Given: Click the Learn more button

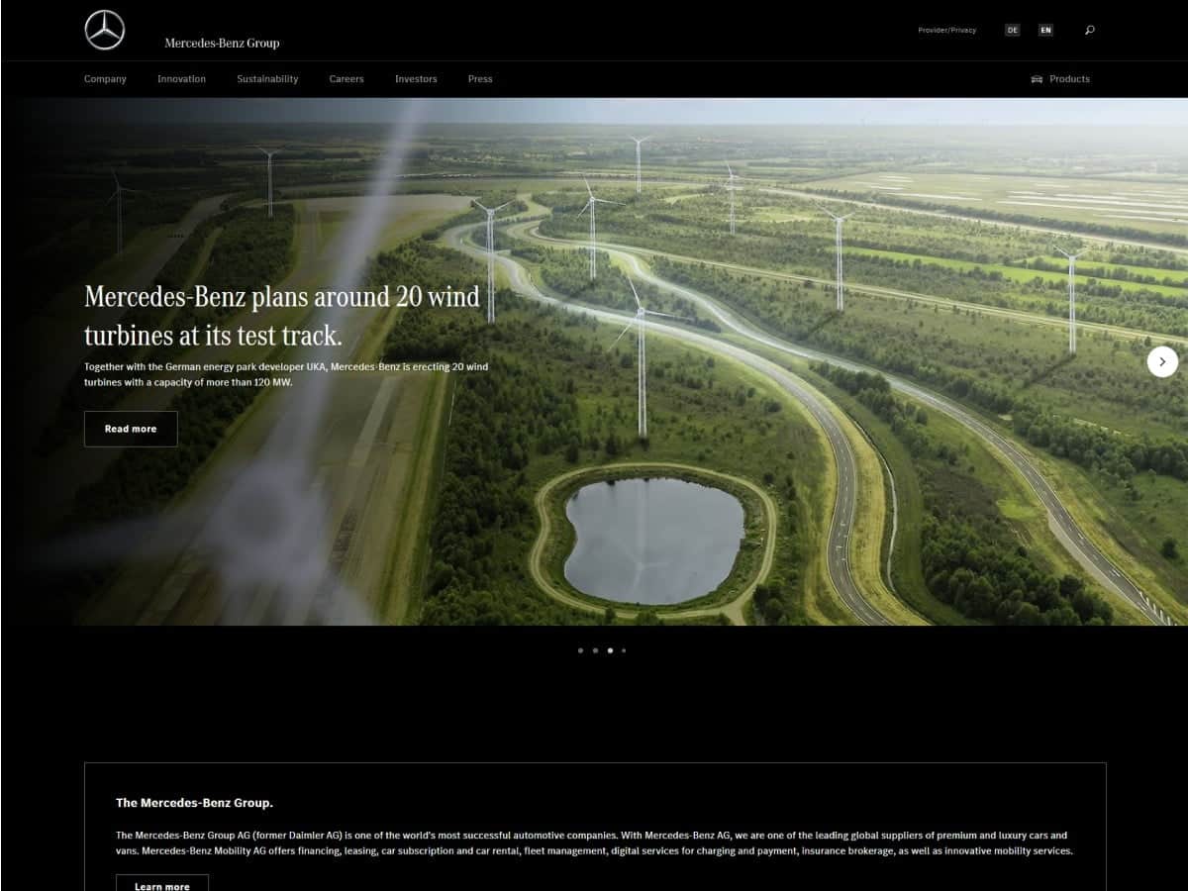Looking at the screenshot, I should (162, 884).
